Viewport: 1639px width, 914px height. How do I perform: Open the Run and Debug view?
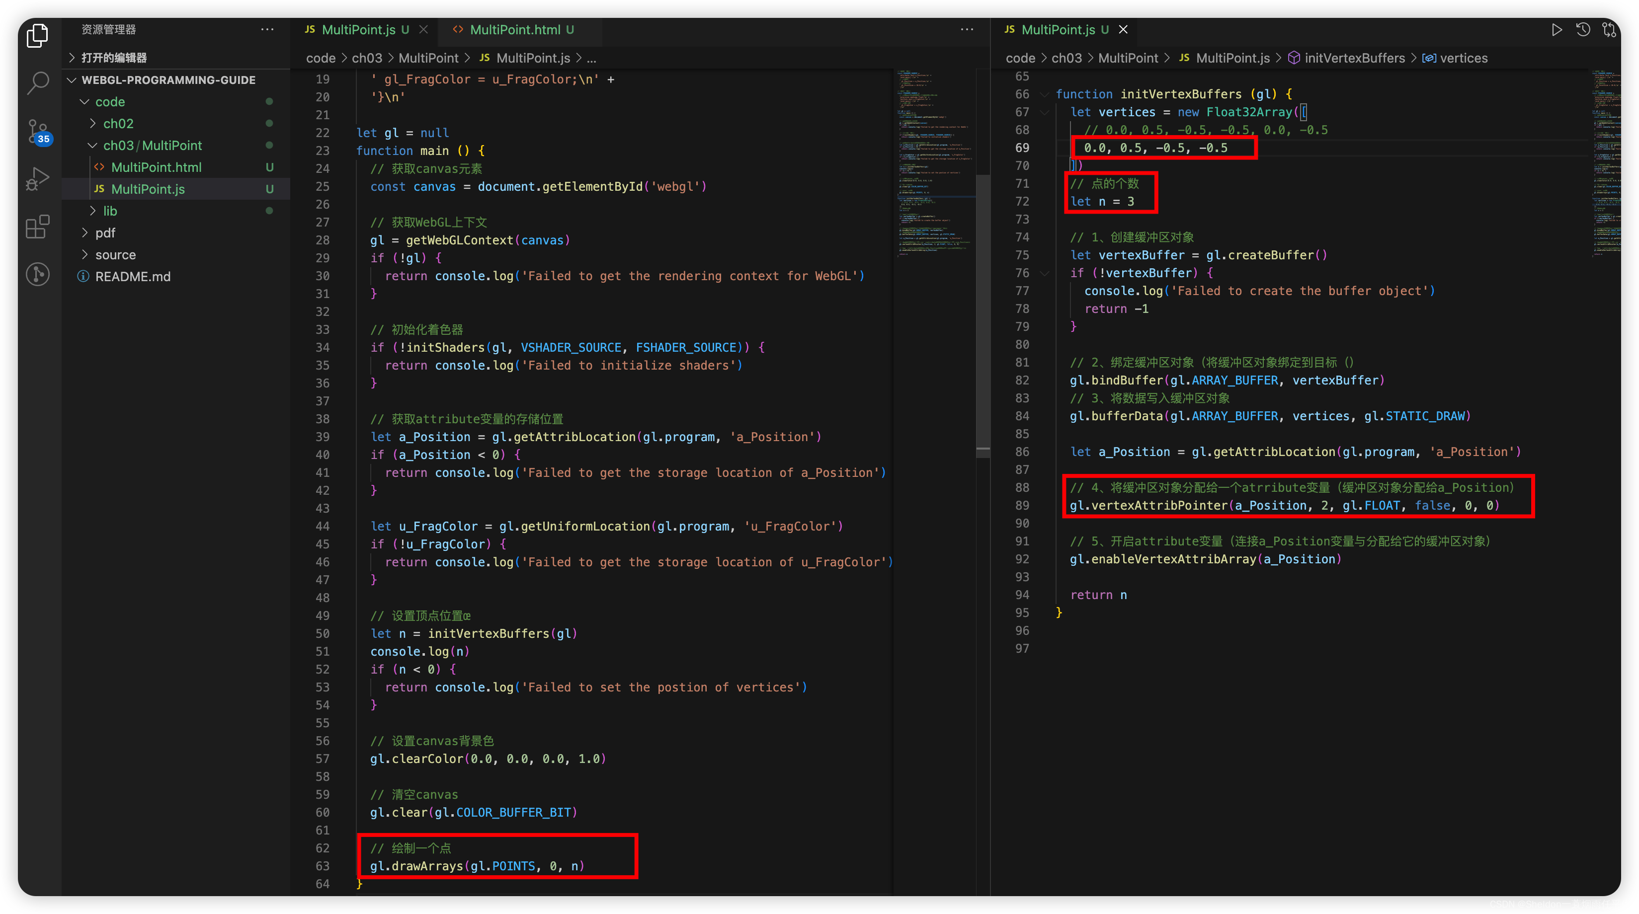coord(38,179)
